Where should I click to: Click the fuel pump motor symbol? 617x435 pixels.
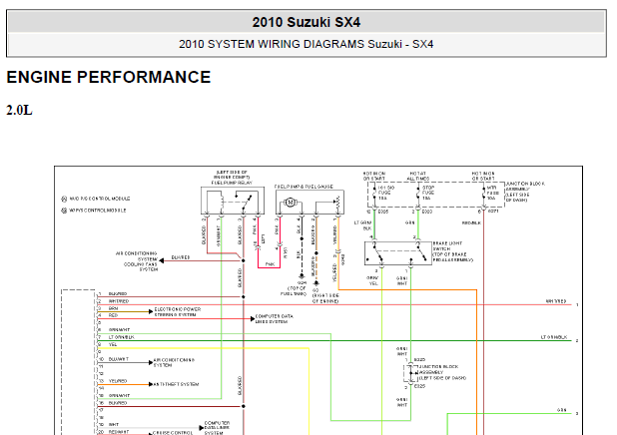point(290,203)
